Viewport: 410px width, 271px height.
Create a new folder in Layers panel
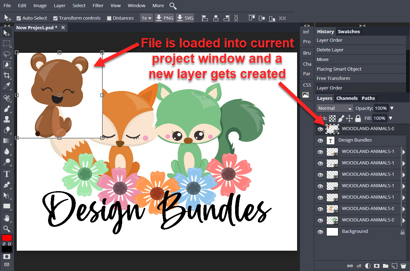386,266
